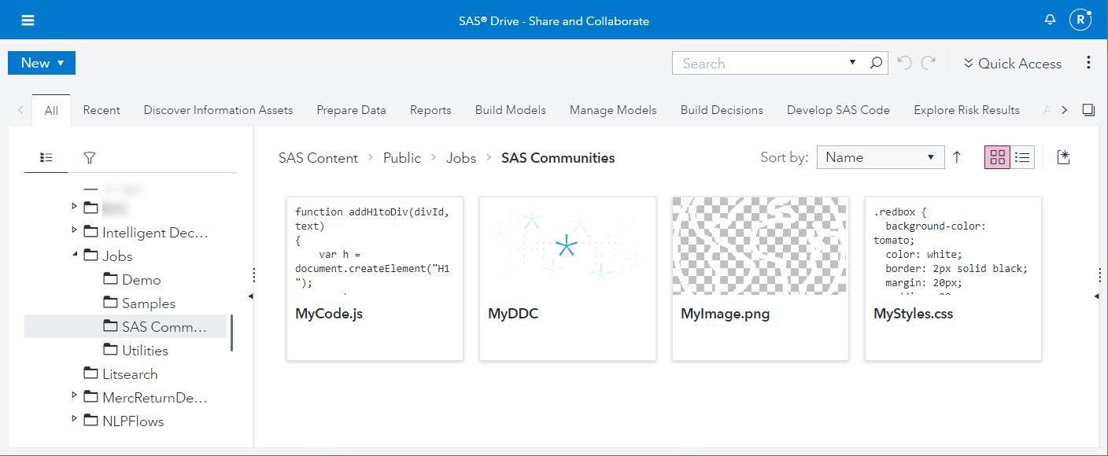Open the notifications bell

[x=1050, y=20]
